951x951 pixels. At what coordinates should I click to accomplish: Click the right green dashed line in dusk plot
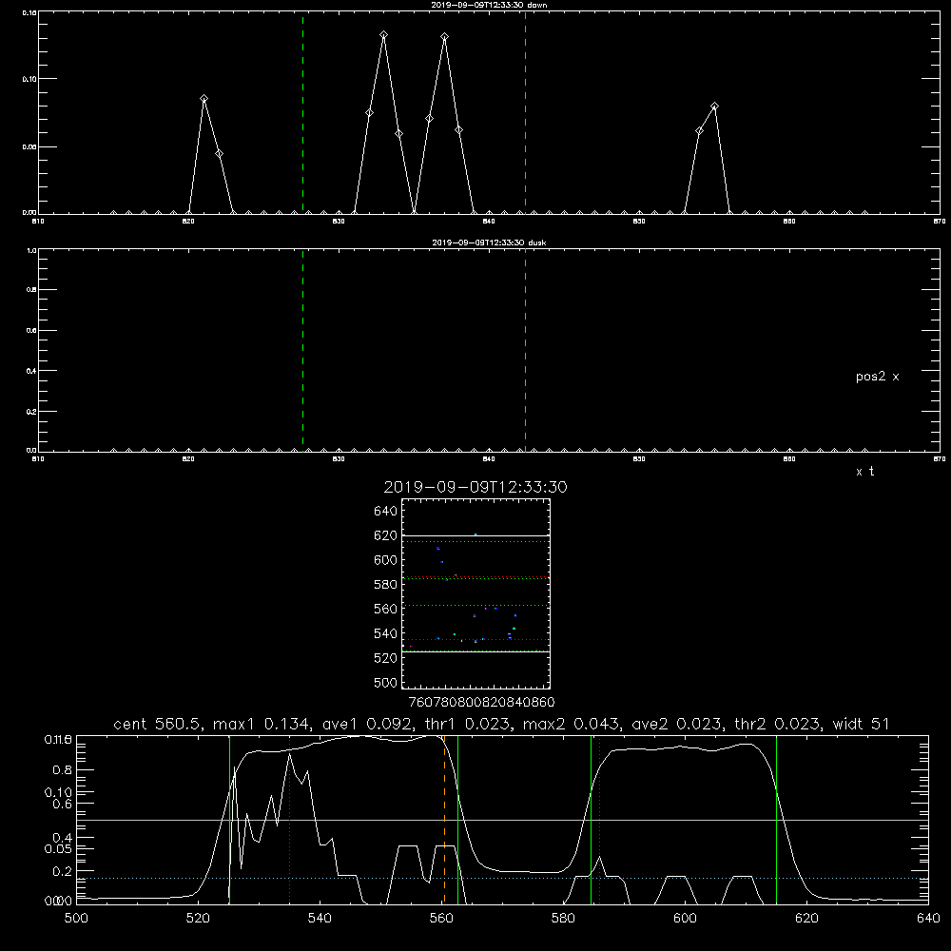pos(525,350)
